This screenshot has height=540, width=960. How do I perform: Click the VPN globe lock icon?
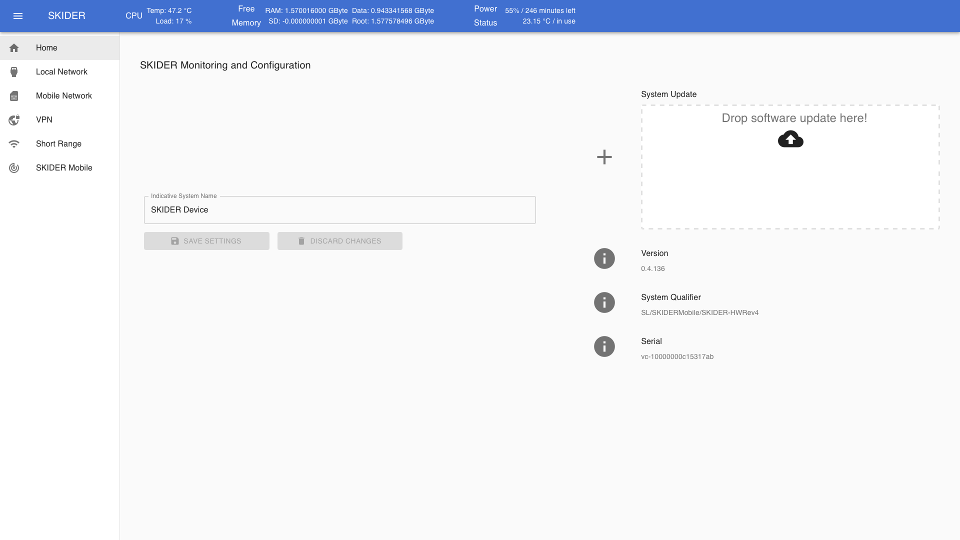[14, 120]
